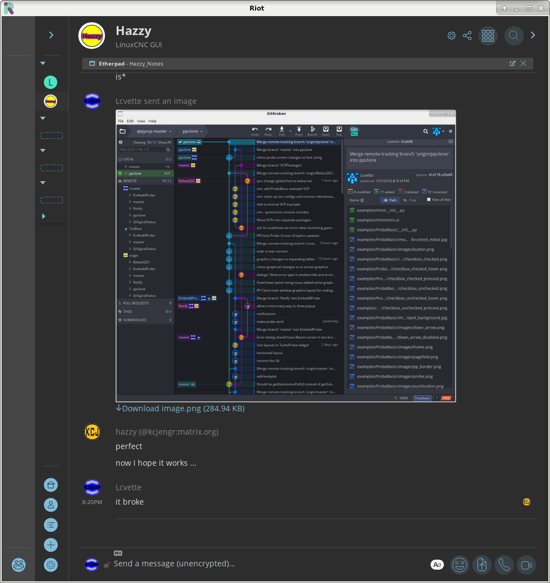The height and width of the screenshot is (583, 550).
Task: Expand the right panel with the header chevron
Action: 533,35
